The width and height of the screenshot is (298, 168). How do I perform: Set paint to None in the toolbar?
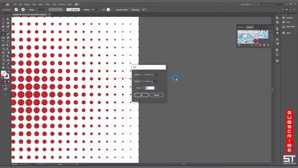(8, 82)
